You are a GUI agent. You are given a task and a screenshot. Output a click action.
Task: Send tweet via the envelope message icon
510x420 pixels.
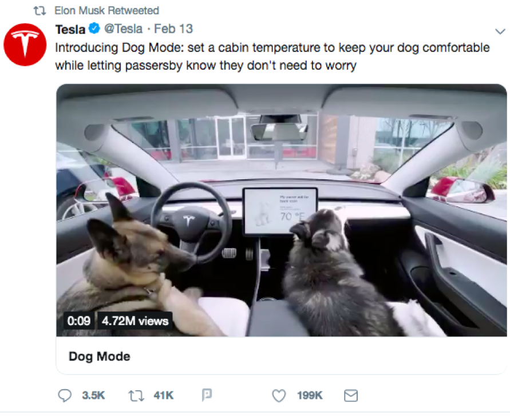tap(351, 395)
